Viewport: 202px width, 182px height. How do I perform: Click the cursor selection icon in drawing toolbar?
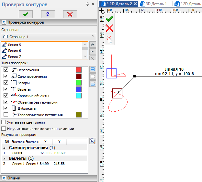(x=110, y=39)
